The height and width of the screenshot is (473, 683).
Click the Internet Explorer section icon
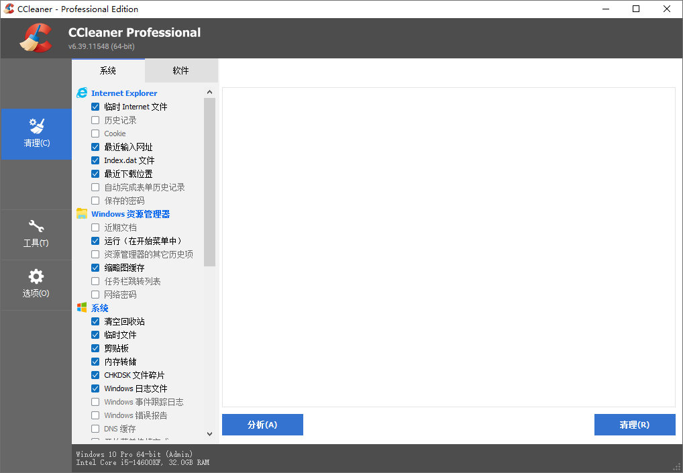[82, 93]
